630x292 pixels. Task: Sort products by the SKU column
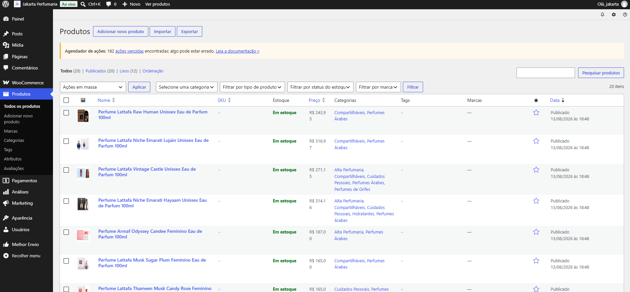pyautogui.click(x=224, y=100)
